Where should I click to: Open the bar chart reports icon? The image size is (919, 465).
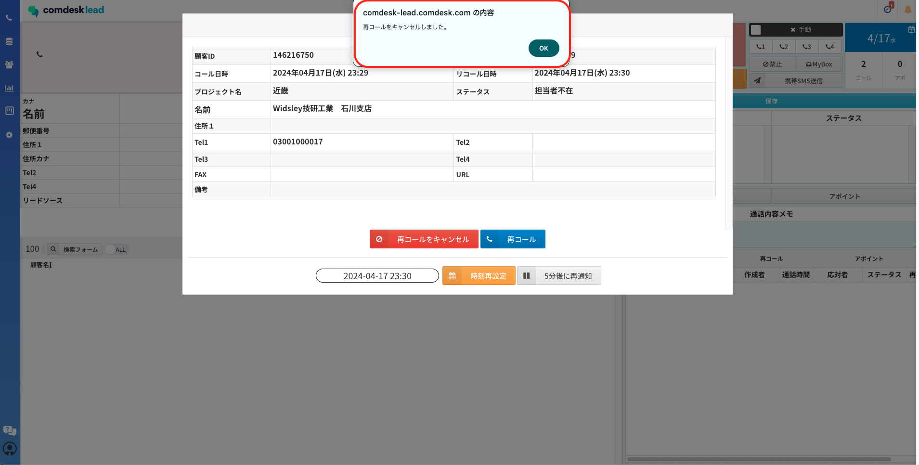pos(9,88)
